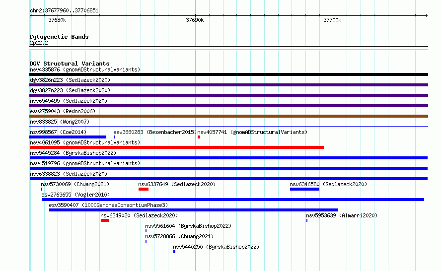The height and width of the screenshot is (271, 442).
Task: Open the nsv4335876 (gnomADStructuralVariants) label
Action: [x=85, y=69]
